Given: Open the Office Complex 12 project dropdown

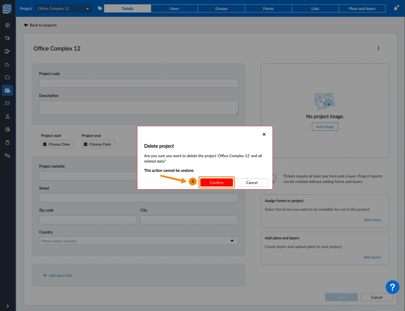Looking at the screenshot, I should pos(63,8).
